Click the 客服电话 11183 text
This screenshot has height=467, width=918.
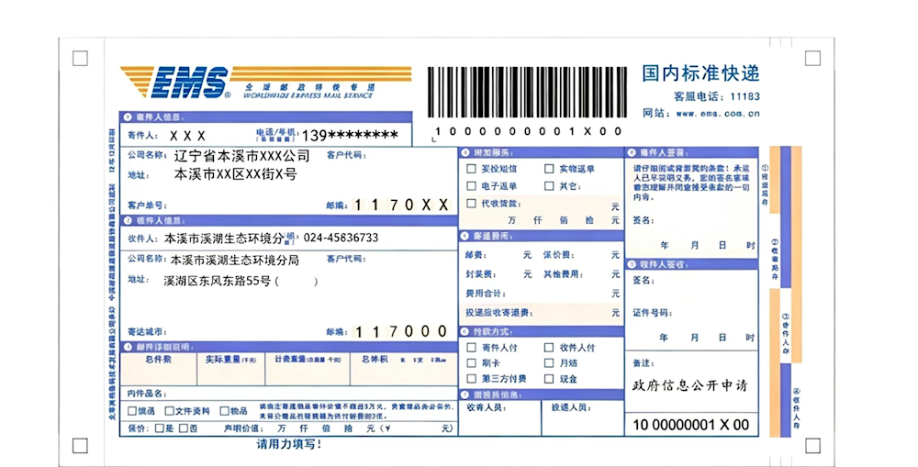tap(717, 96)
